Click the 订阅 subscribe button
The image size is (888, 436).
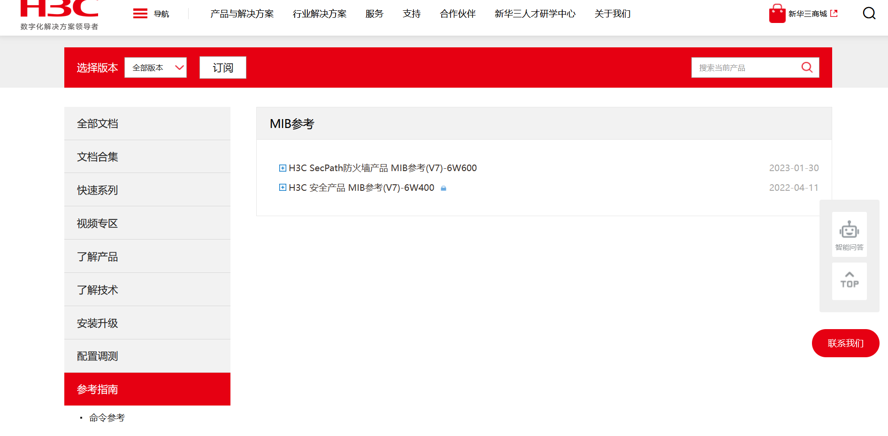coord(223,68)
